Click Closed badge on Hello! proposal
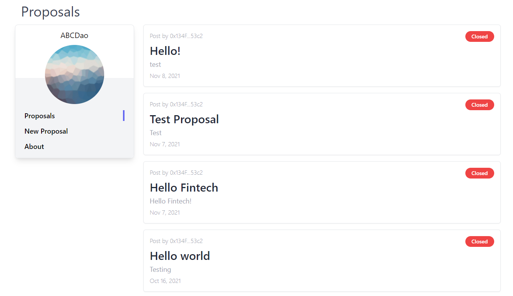 tap(480, 36)
